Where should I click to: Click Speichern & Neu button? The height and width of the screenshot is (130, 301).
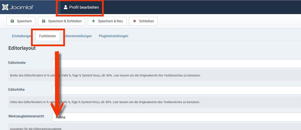pyautogui.click(x=107, y=21)
